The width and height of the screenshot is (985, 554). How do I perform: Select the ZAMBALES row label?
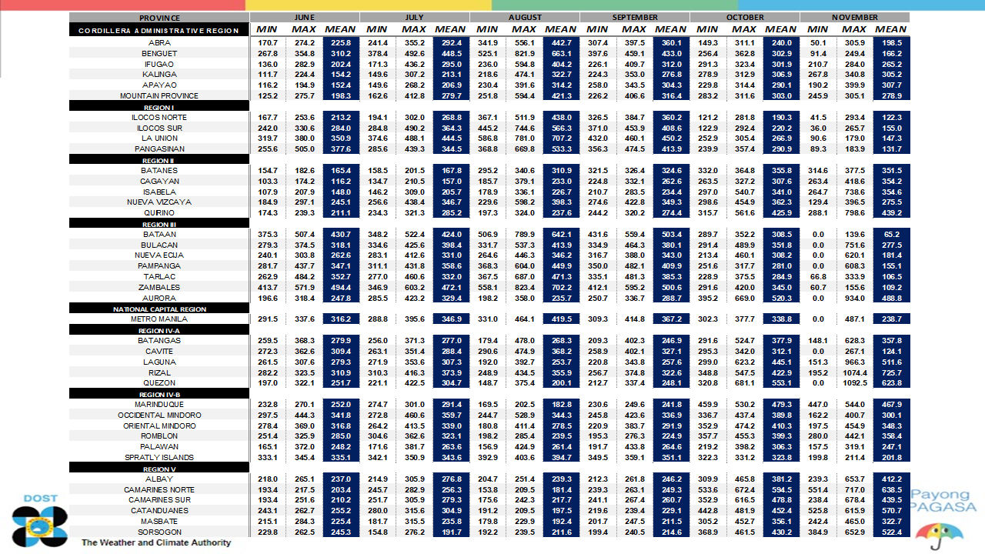pyautogui.click(x=159, y=287)
